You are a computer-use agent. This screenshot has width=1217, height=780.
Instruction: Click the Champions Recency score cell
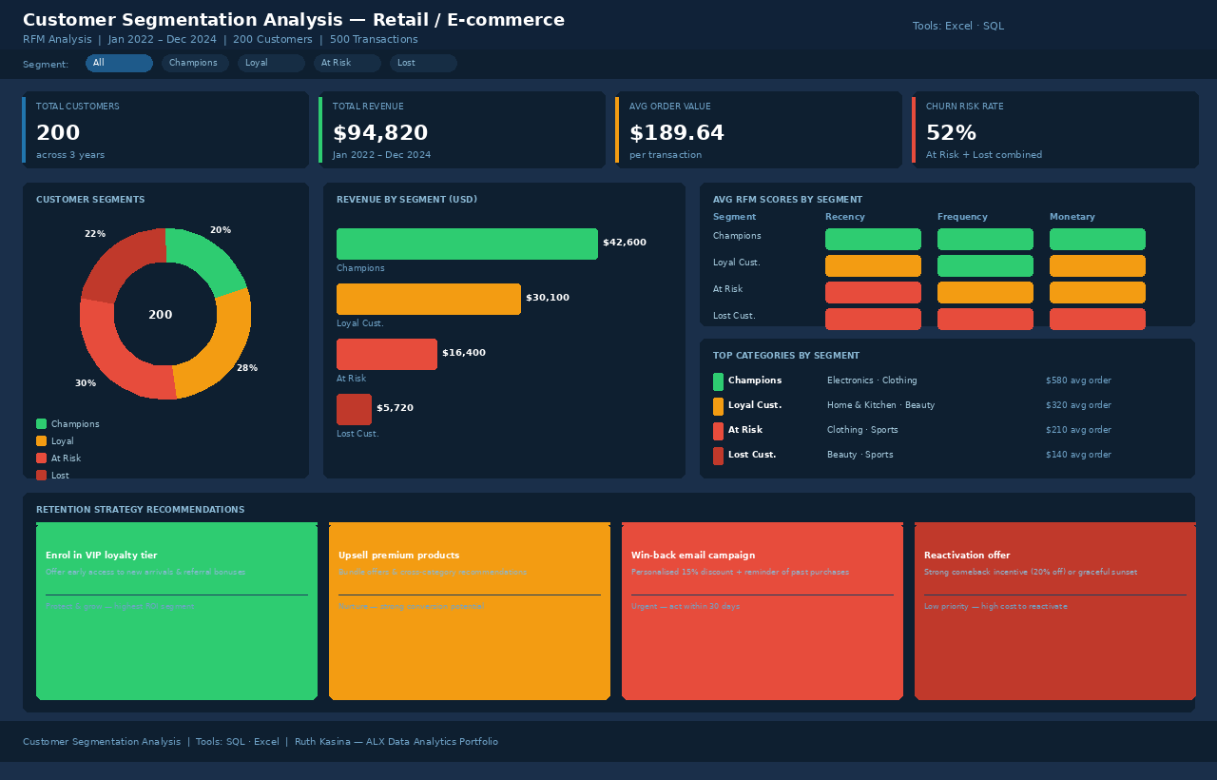click(873, 240)
